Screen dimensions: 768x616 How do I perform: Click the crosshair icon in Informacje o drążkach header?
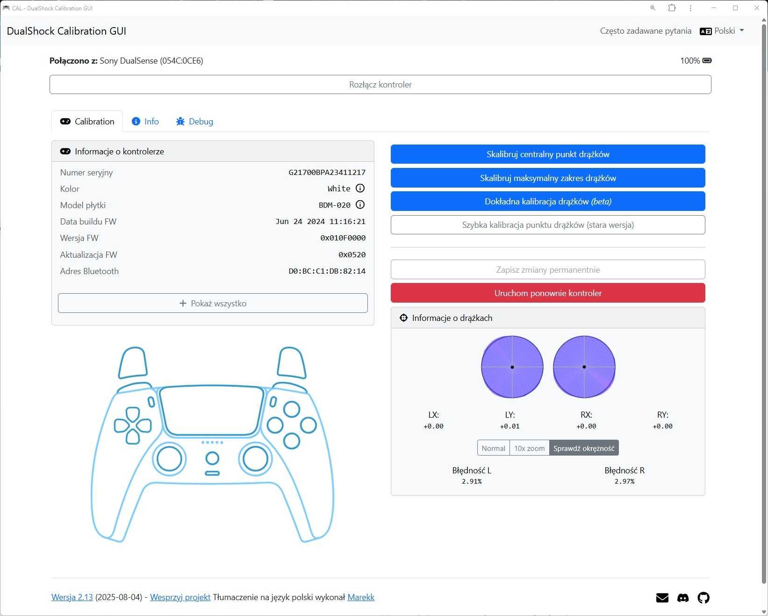(x=403, y=318)
